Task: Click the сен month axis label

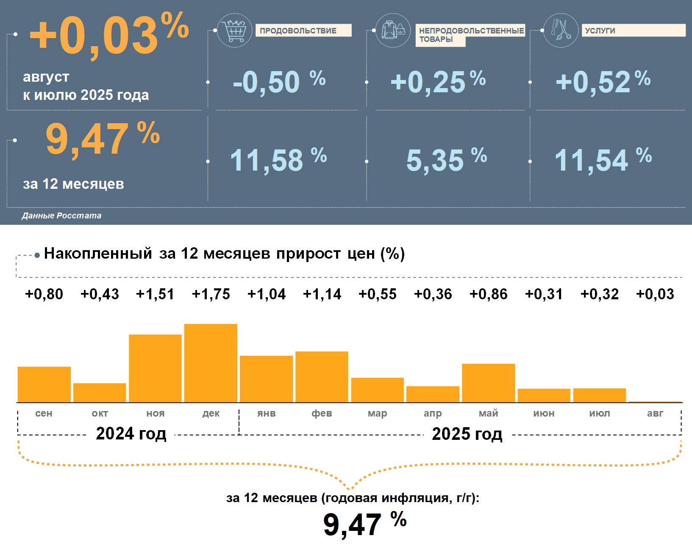Action: pos(44,413)
